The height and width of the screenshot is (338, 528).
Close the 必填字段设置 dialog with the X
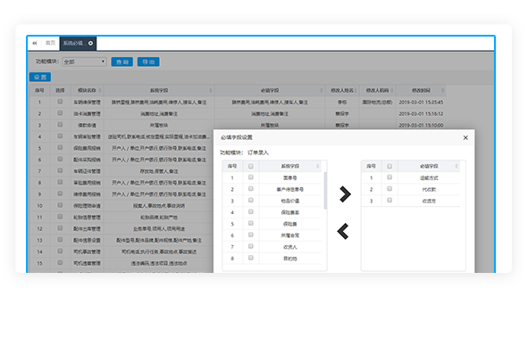click(x=465, y=137)
